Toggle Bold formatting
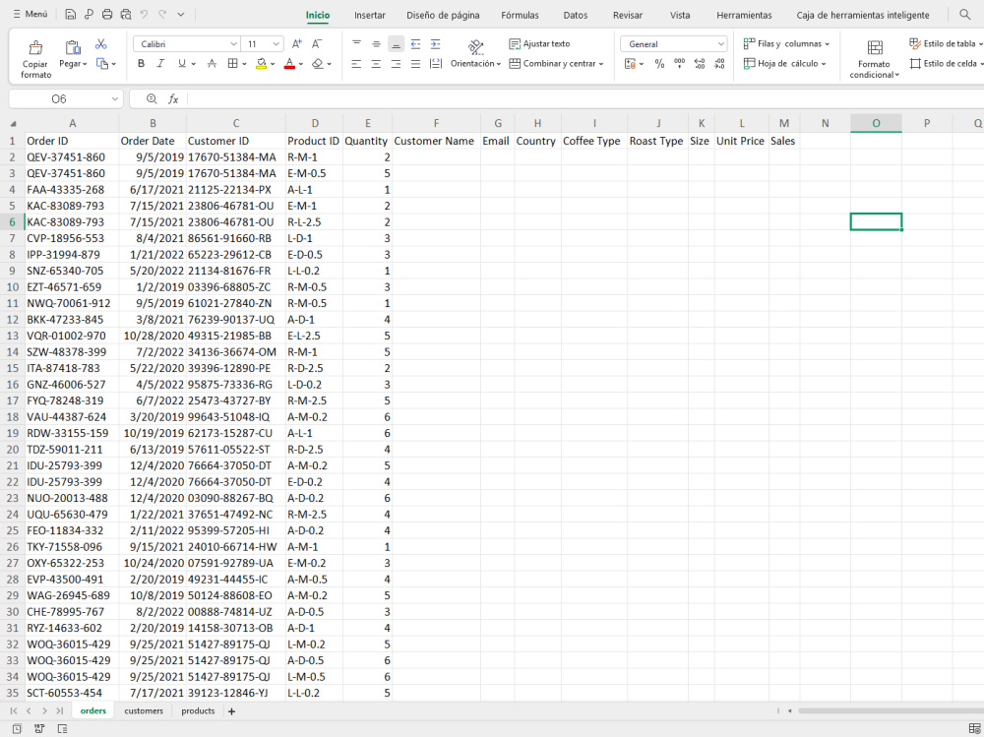Image resolution: width=984 pixels, height=737 pixels. click(x=141, y=63)
